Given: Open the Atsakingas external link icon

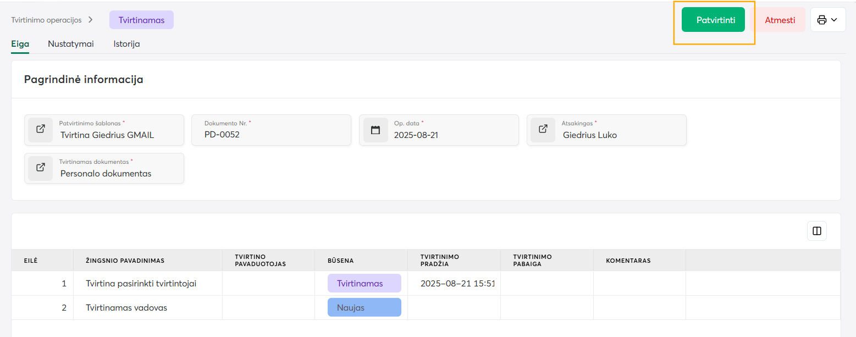Looking at the screenshot, I should click(x=543, y=130).
